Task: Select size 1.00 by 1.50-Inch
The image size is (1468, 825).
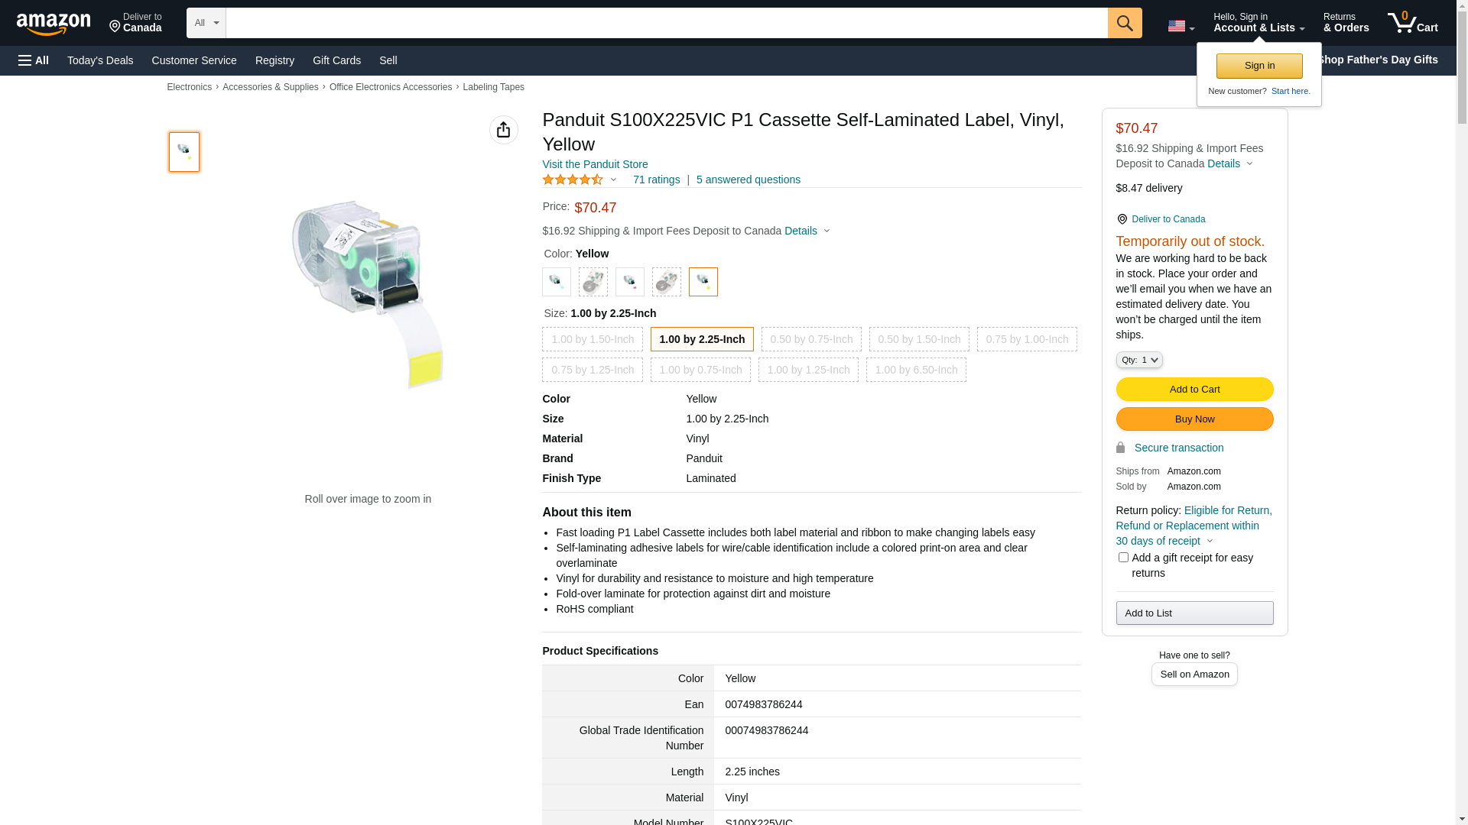Action: (x=593, y=339)
